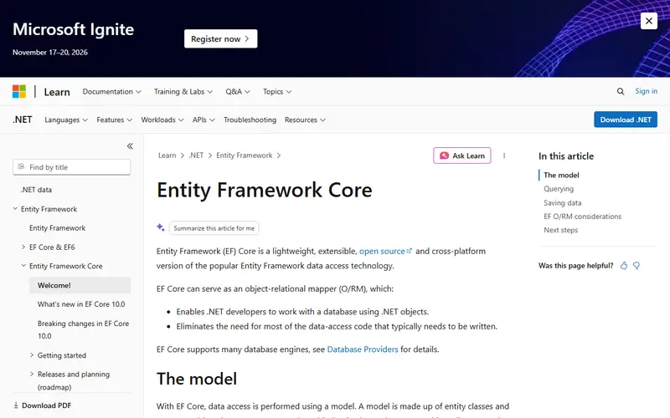Jump to Next steps section

point(560,230)
